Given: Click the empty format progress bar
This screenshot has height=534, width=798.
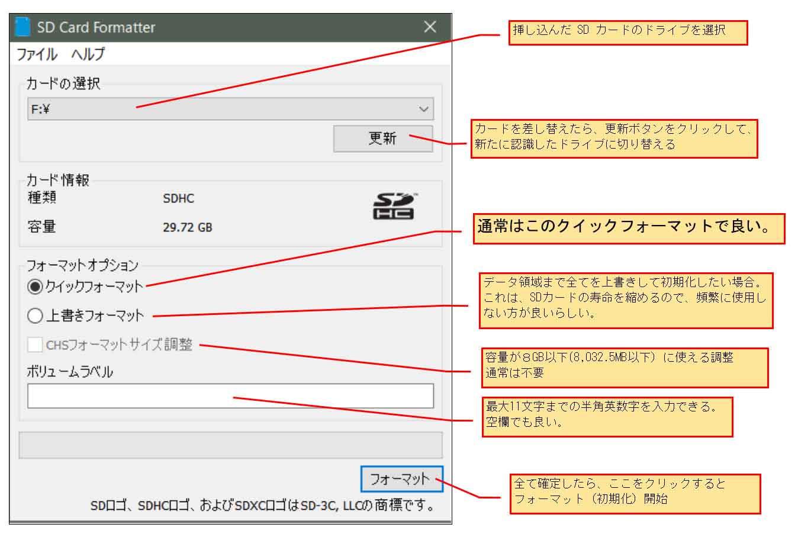Looking at the screenshot, I should pyautogui.click(x=230, y=445).
